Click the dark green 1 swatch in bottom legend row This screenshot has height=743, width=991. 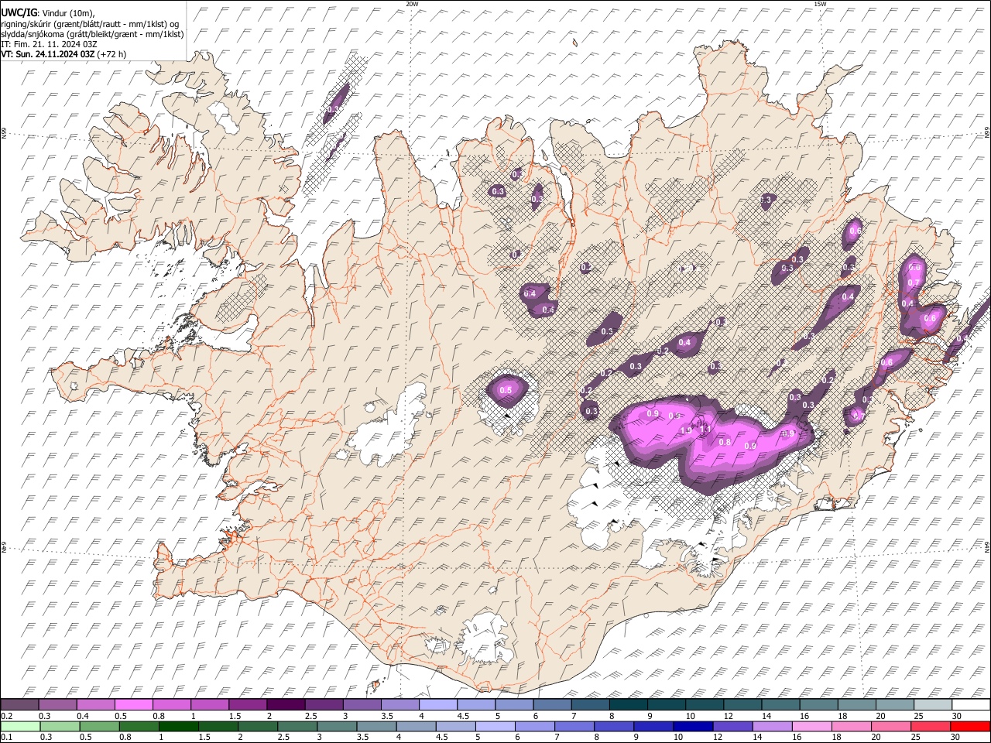(178, 726)
